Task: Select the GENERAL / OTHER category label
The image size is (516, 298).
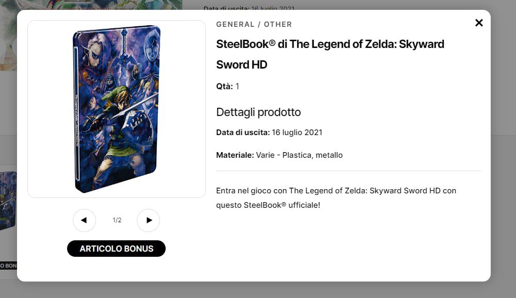Action: [254, 24]
